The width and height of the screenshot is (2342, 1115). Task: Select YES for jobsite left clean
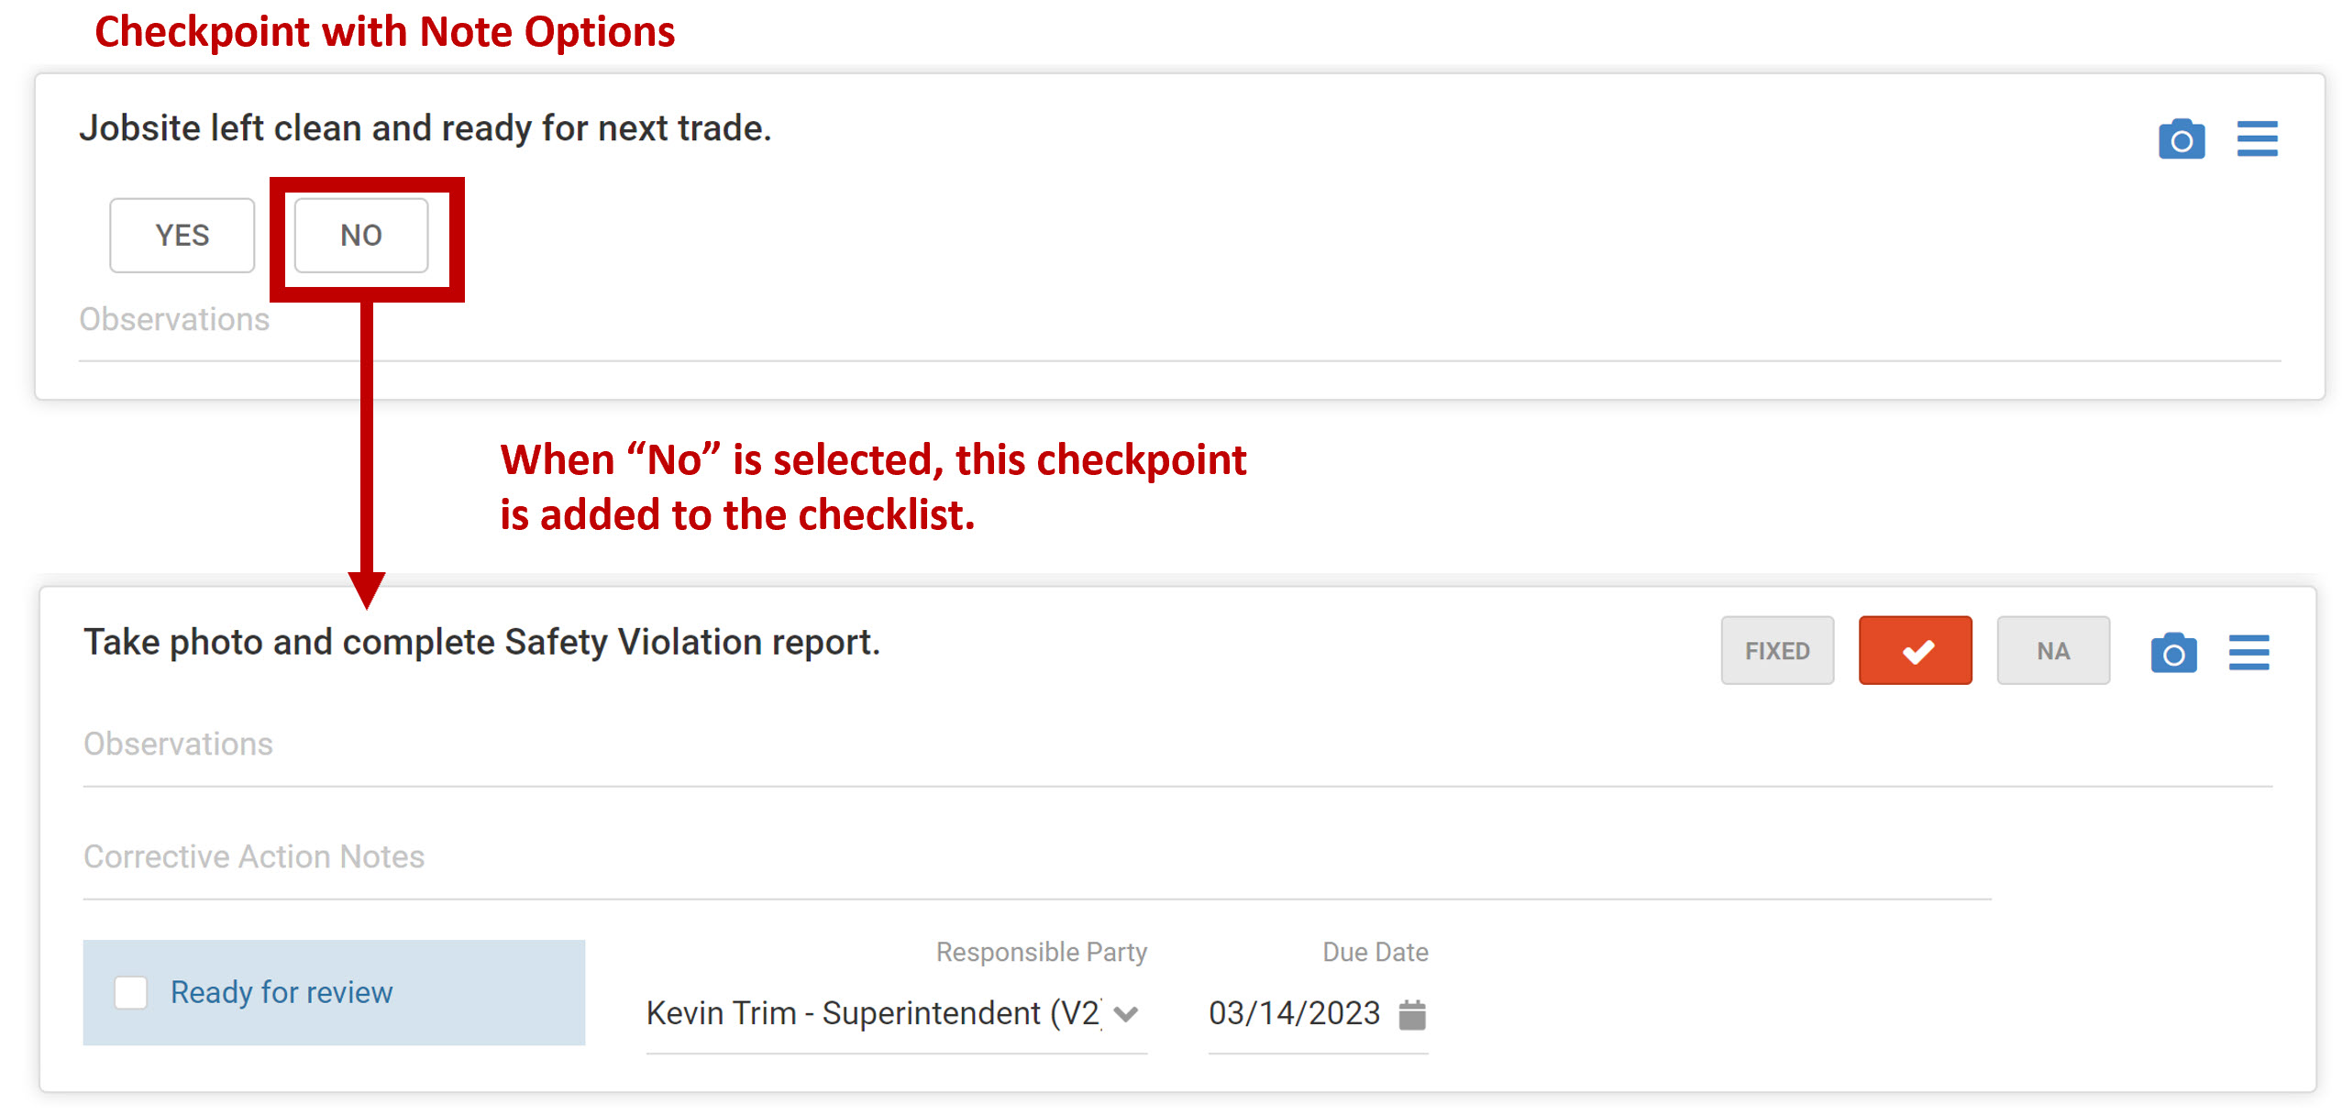182,236
